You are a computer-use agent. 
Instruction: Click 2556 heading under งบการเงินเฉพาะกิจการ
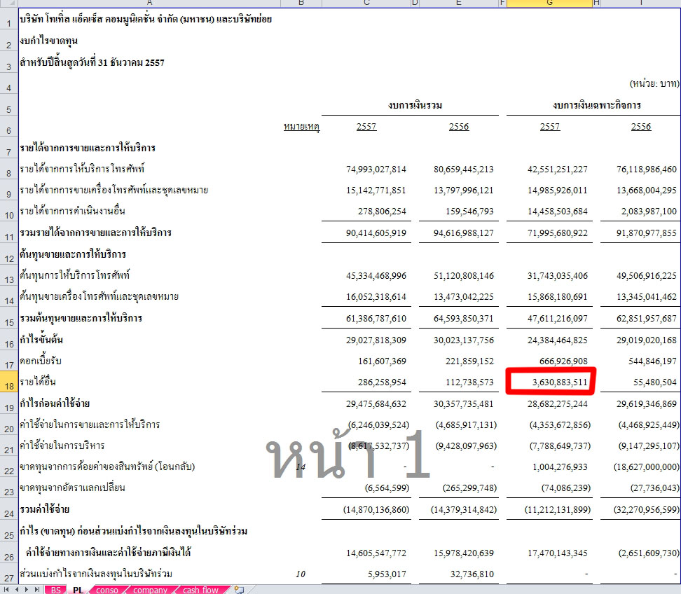640,126
